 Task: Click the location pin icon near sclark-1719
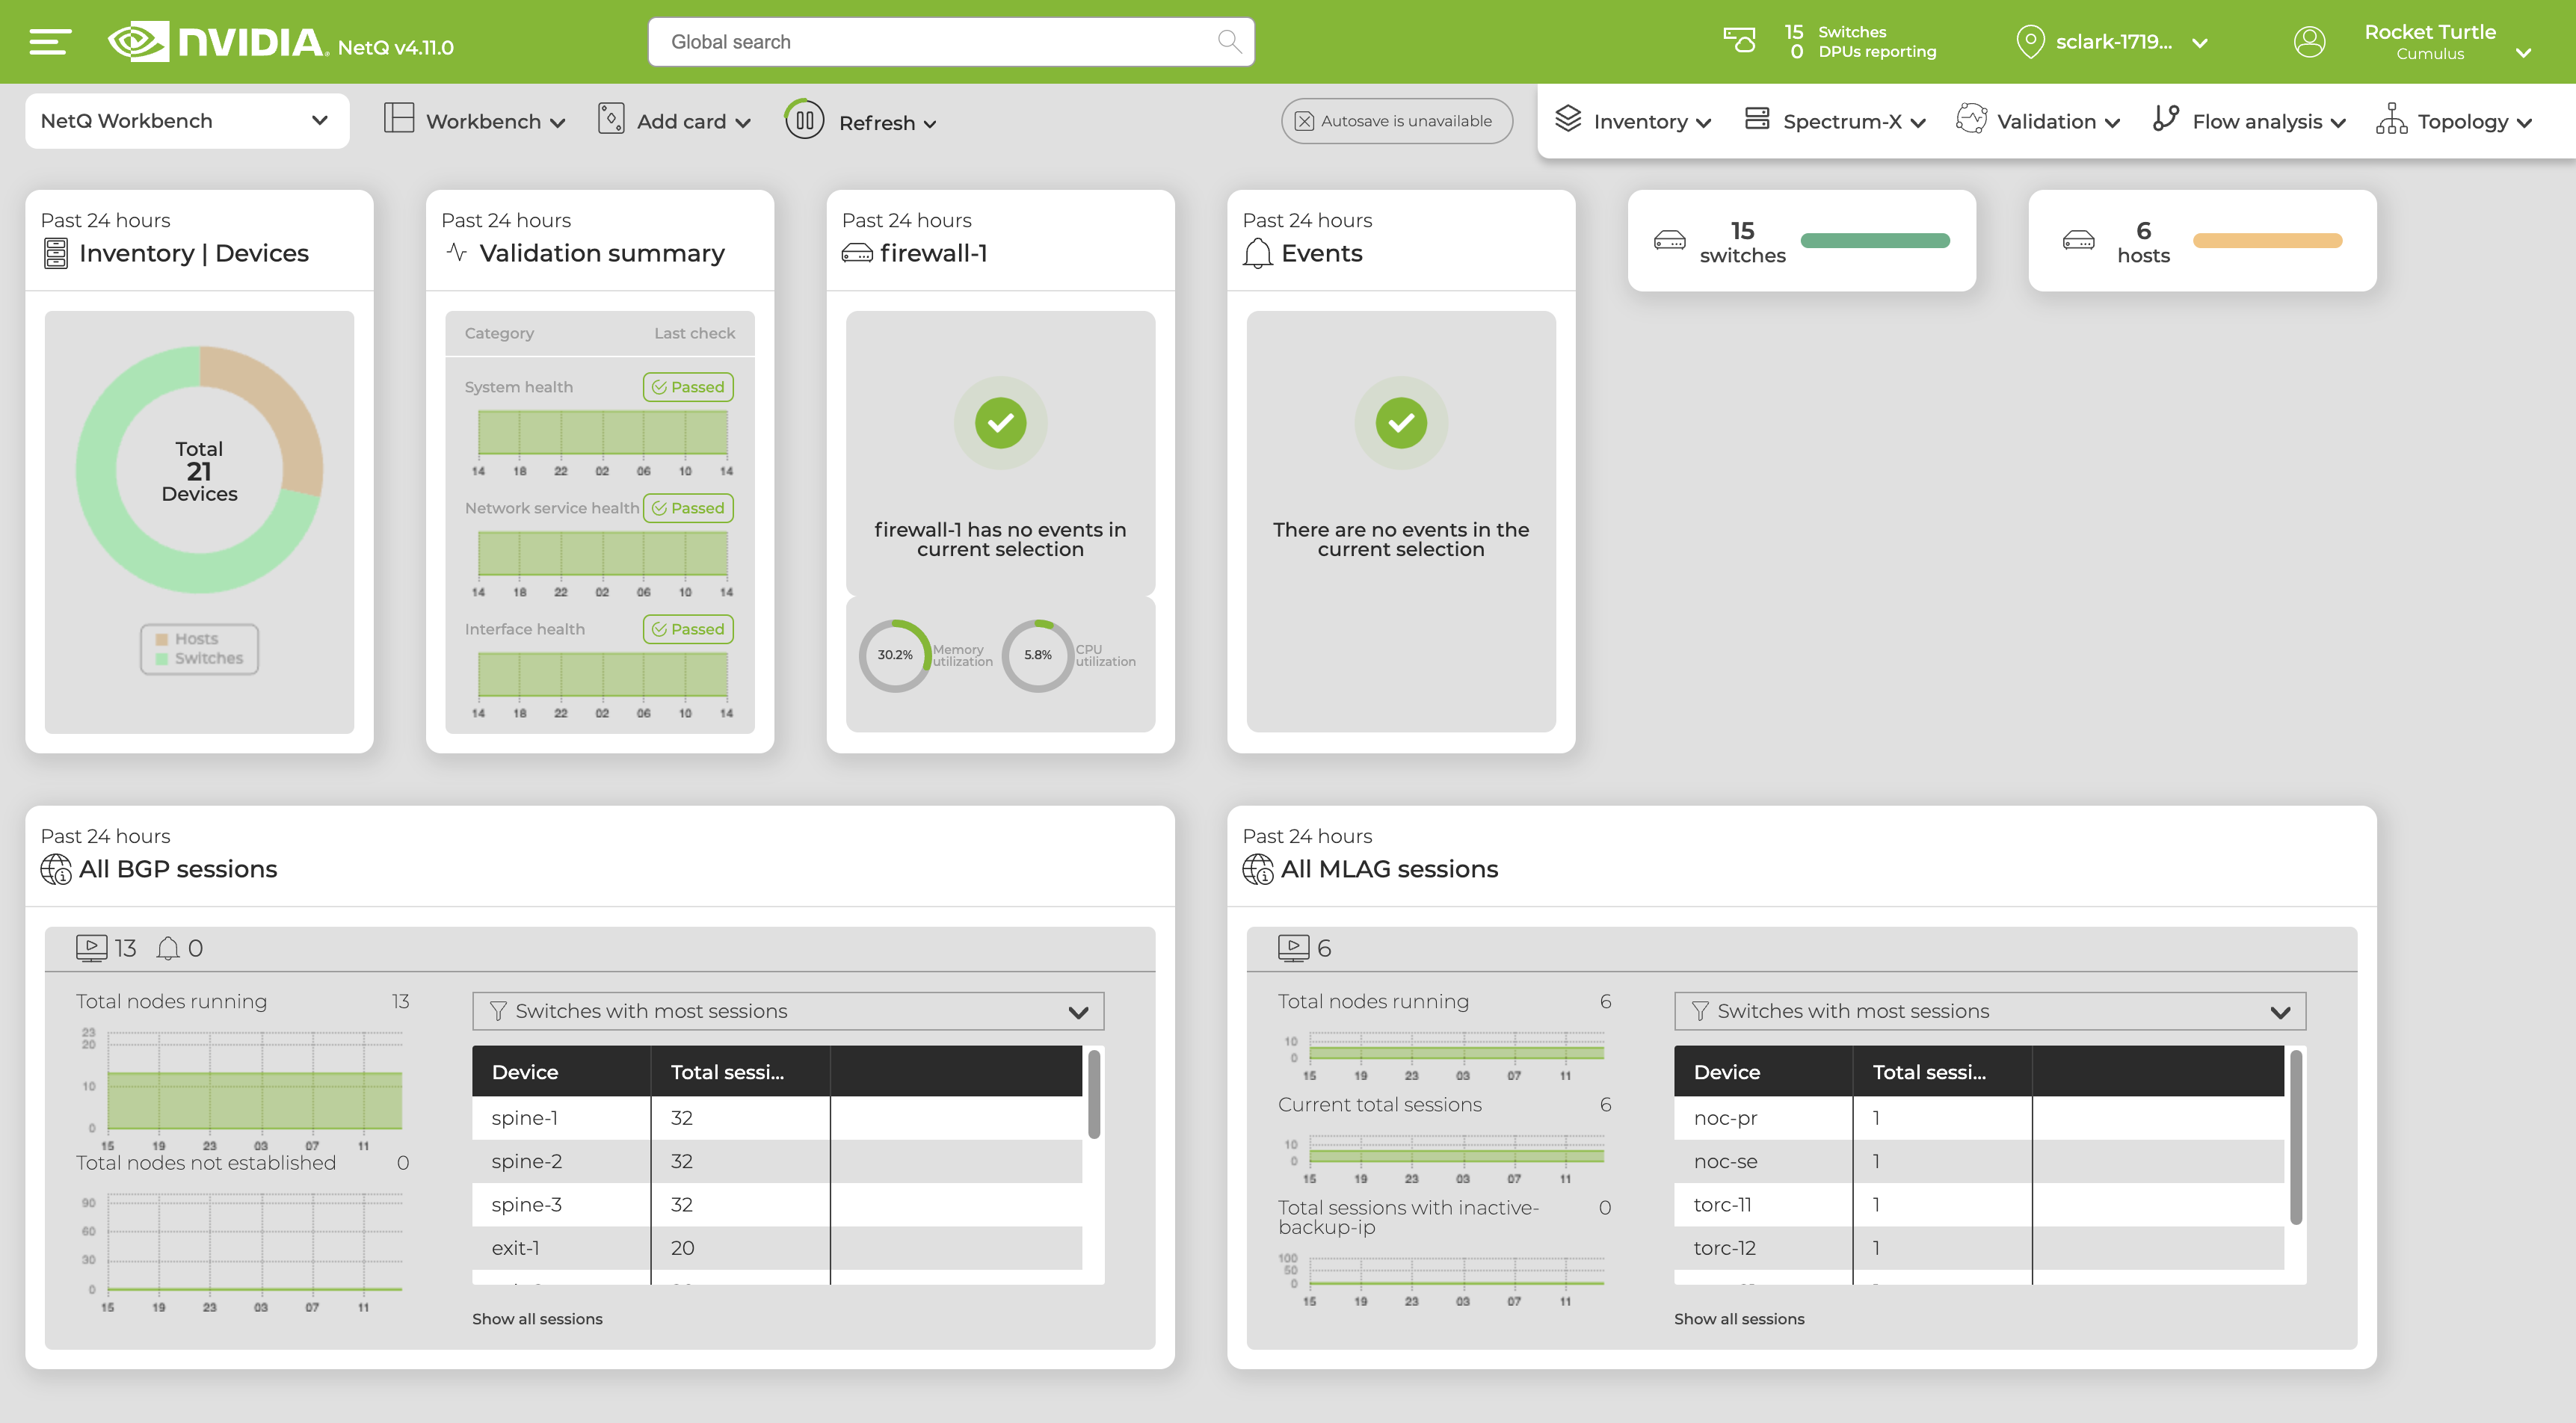click(x=2030, y=41)
